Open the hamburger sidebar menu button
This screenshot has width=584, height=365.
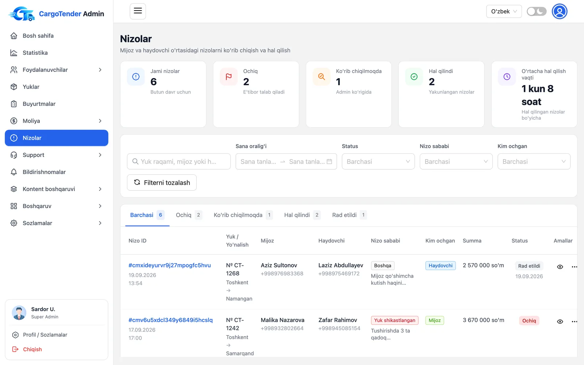pyautogui.click(x=138, y=11)
